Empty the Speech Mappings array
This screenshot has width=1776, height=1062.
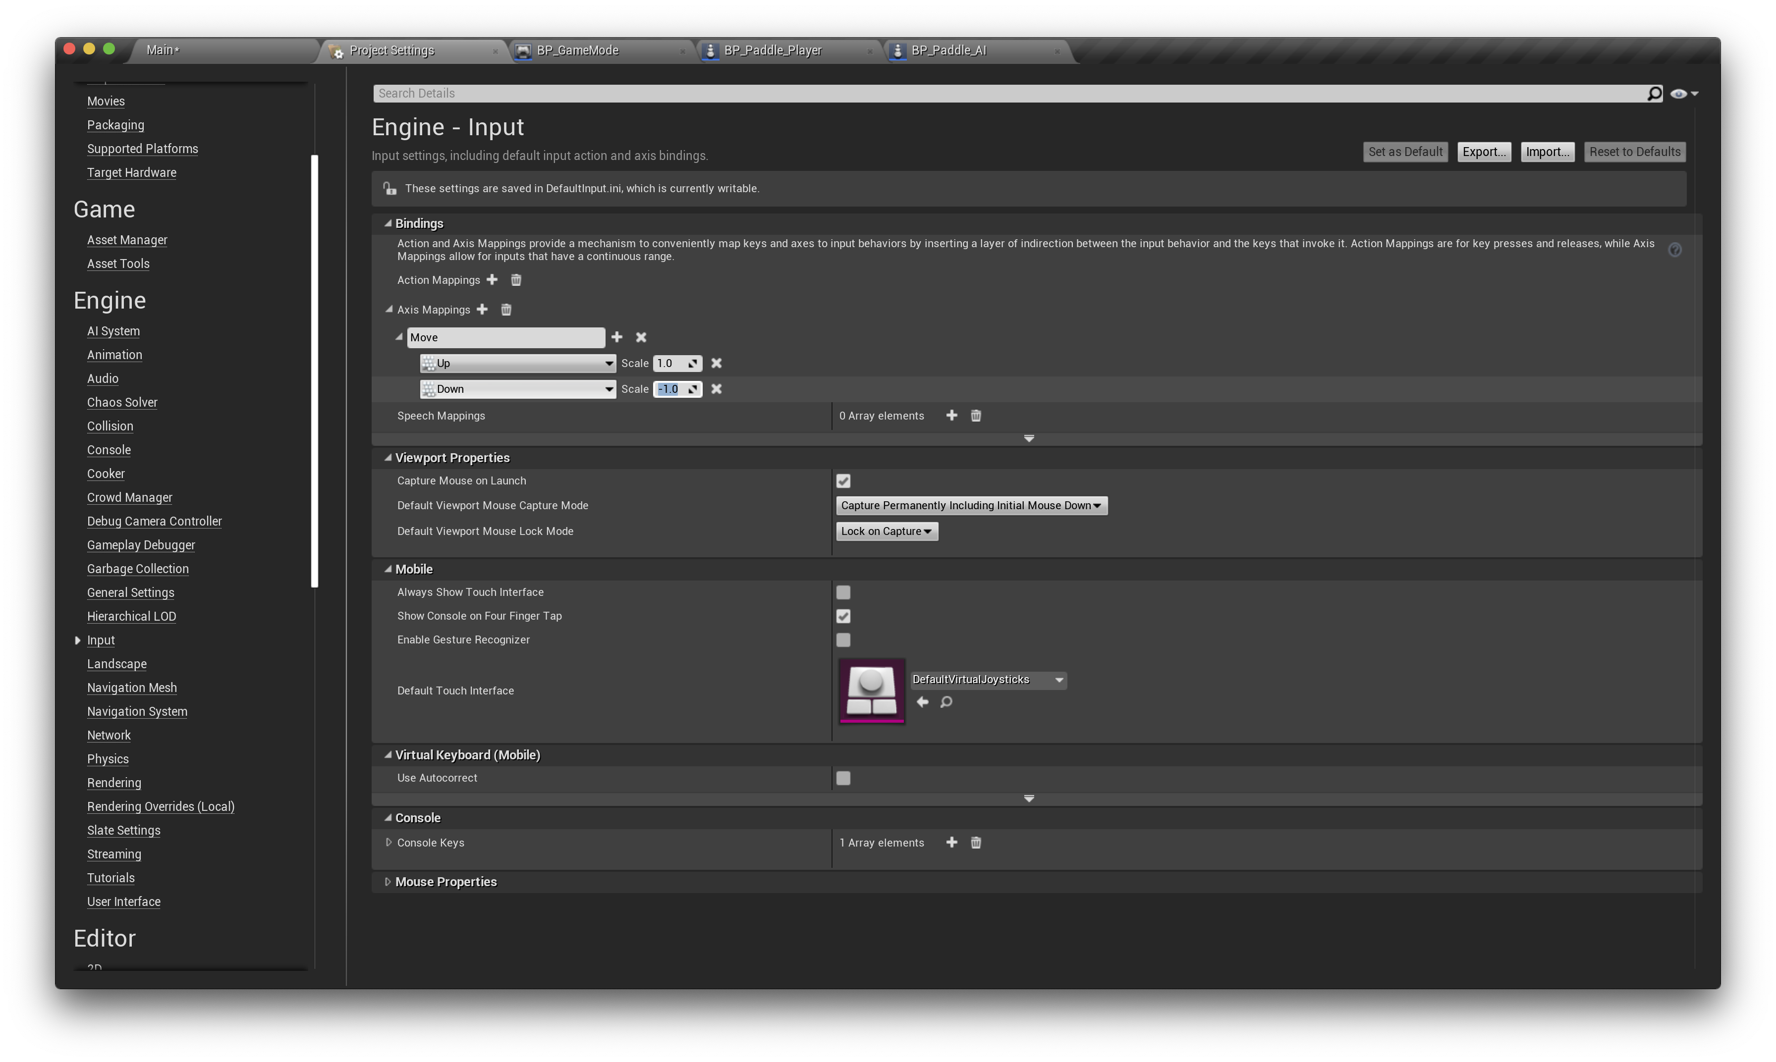click(976, 416)
